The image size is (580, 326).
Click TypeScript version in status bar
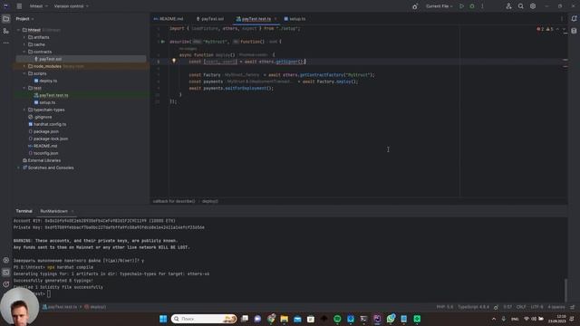point(473,307)
